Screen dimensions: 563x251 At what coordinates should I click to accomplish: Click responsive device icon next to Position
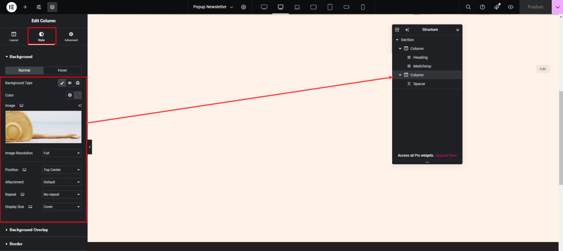tap(24, 170)
